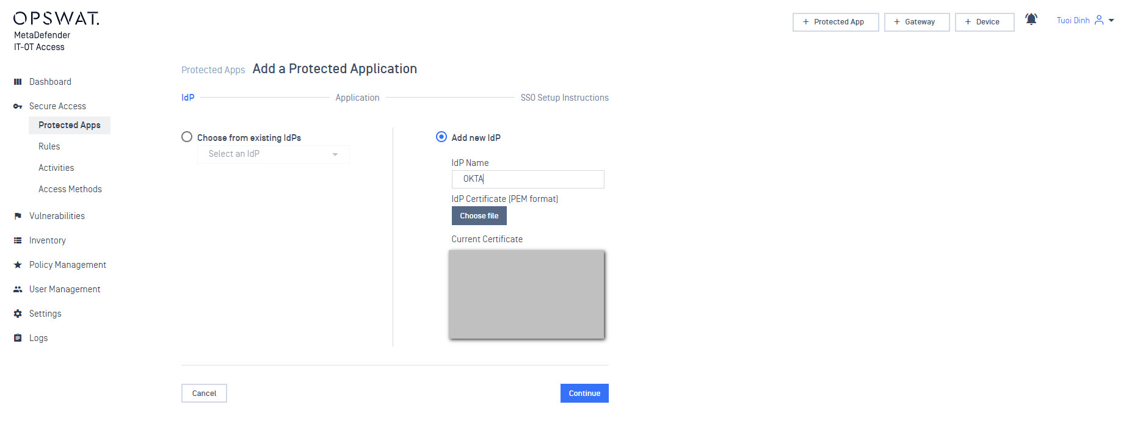Open notifications via the bell icon
1129x435 pixels.
pyautogui.click(x=1031, y=20)
